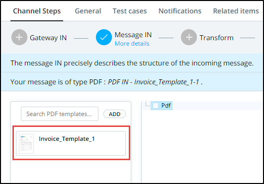Click the Gateway IN plus circle icon
This screenshot has height=184, width=264.
tap(19, 37)
